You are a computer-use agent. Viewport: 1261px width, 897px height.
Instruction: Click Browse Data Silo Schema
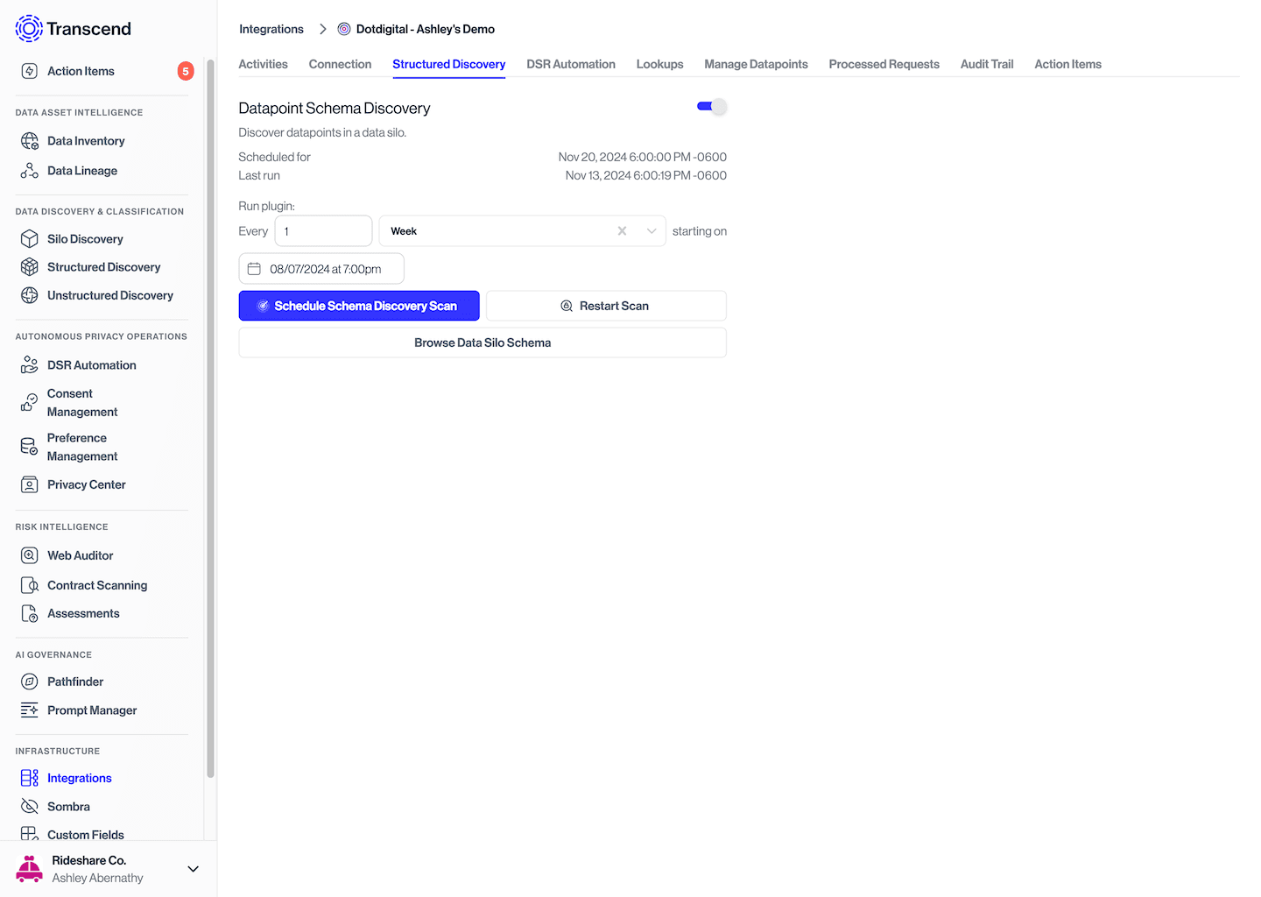pyautogui.click(x=482, y=342)
